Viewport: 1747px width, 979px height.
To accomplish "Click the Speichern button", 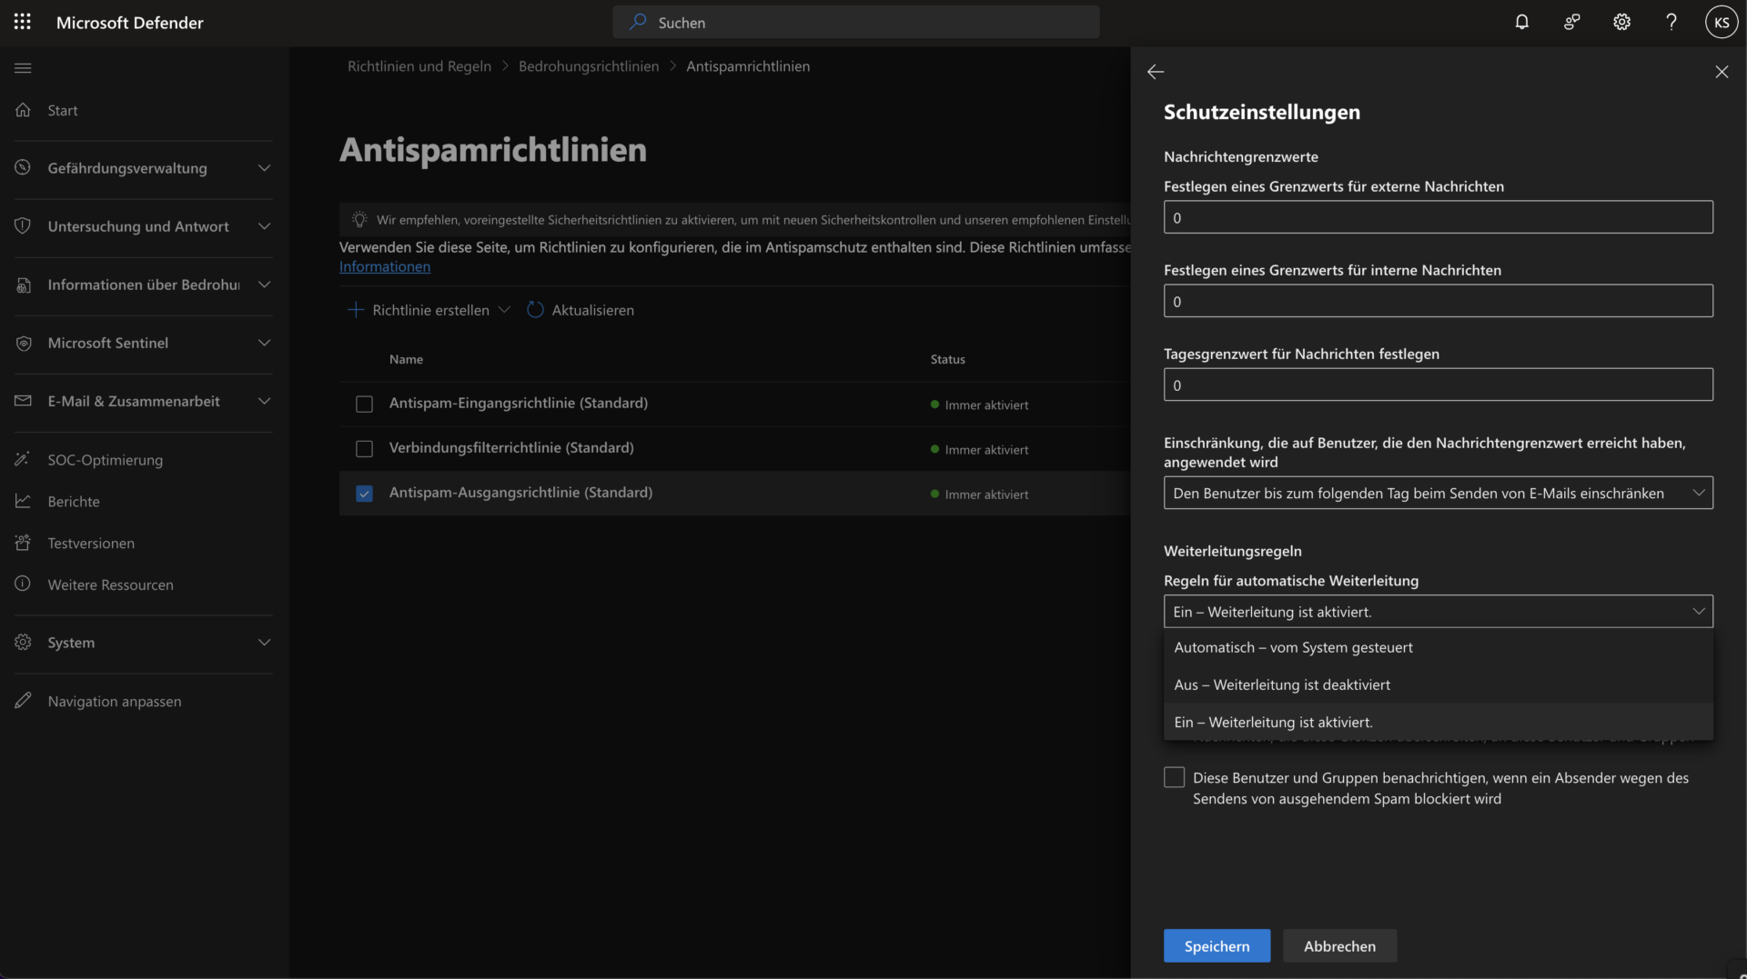I will coord(1217,945).
